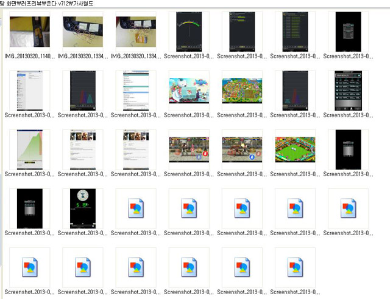Click the file name under the first IMG_20130320_1334 photo
This screenshot has height=299, width=390.
tap(83, 56)
